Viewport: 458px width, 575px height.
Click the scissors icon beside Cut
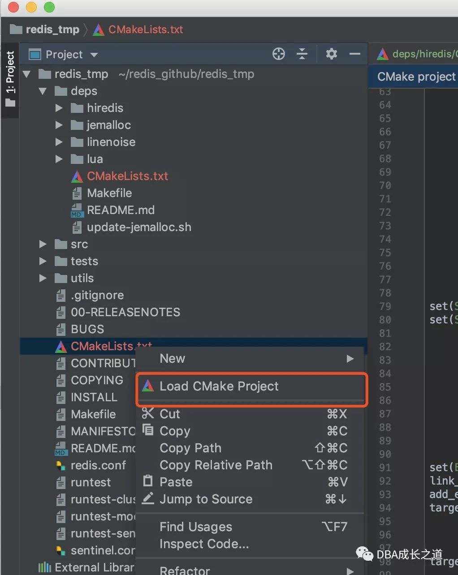coord(148,413)
